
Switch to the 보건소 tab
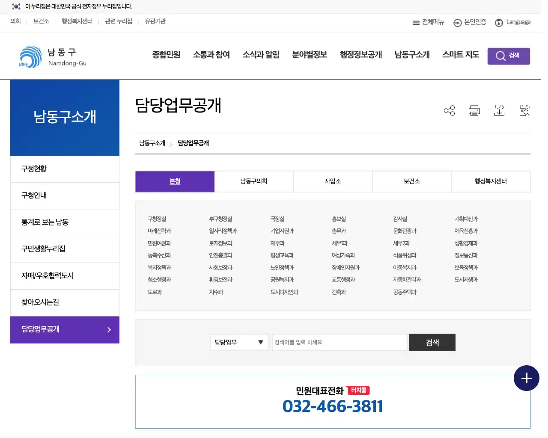coord(411,181)
